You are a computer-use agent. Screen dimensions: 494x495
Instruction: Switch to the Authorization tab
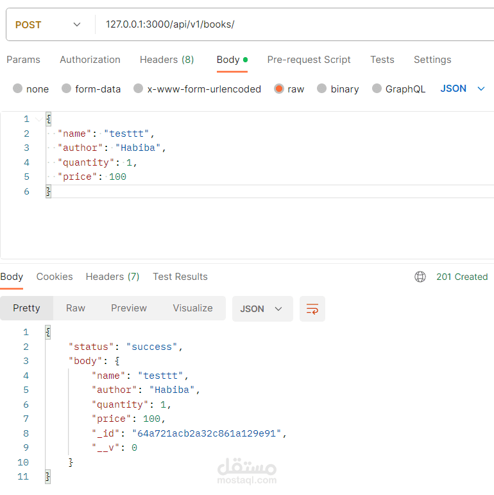click(x=90, y=60)
